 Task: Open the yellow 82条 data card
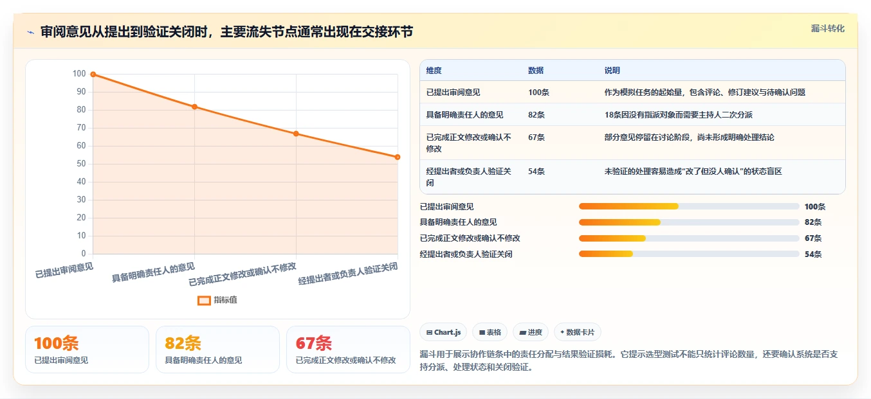[217, 350]
